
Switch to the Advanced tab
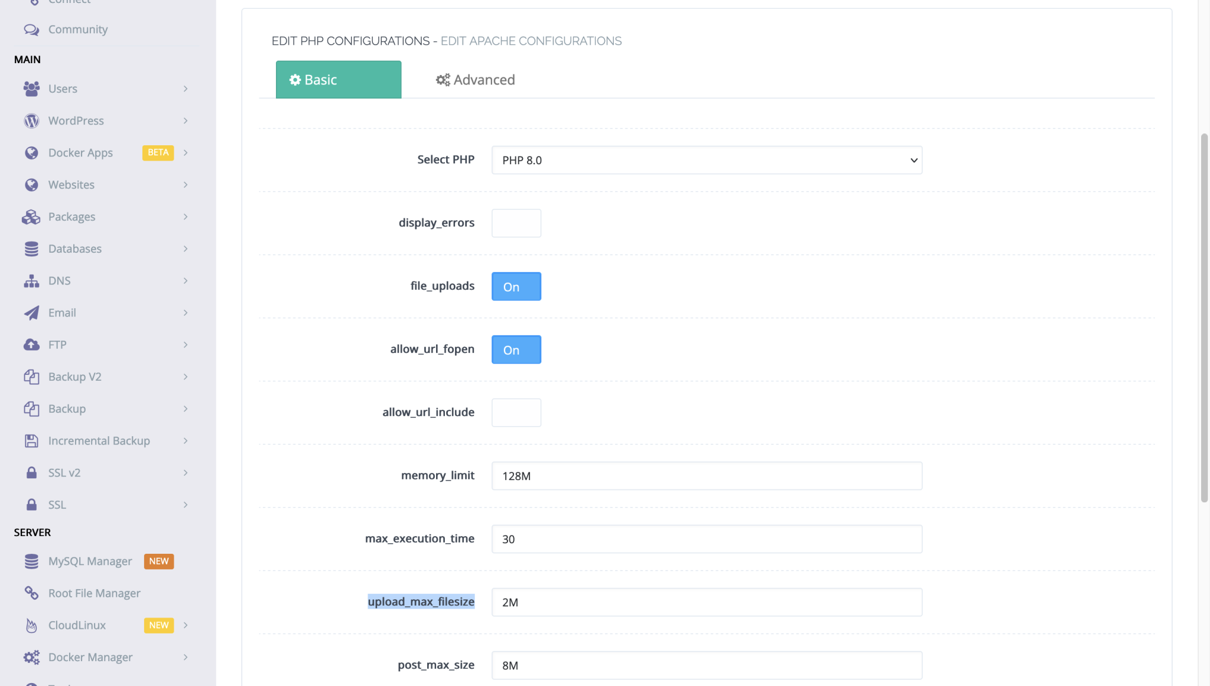pyautogui.click(x=474, y=79)
